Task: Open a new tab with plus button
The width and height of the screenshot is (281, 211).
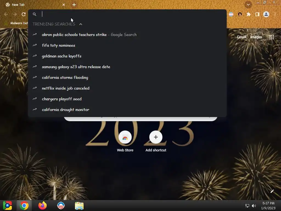Action: pos(74,5)
